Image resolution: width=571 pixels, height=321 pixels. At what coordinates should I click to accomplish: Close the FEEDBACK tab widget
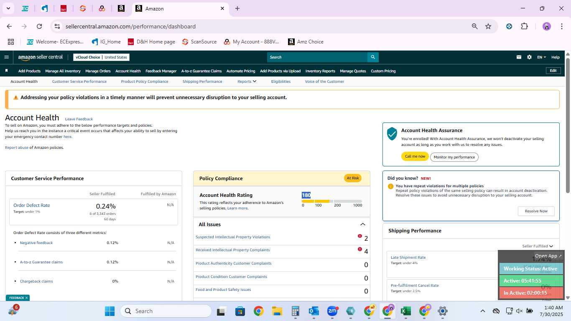pyautogui.click(x=26, y=298)
